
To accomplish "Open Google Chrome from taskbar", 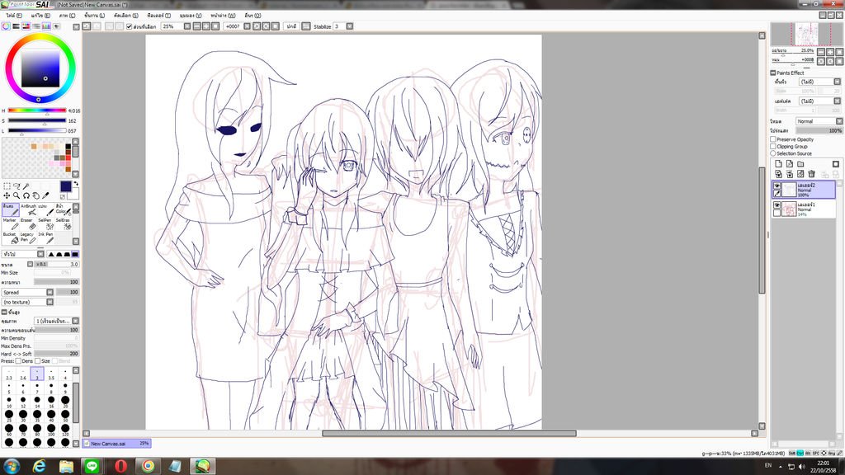I will pyautogui.click(x=148, y=466).
